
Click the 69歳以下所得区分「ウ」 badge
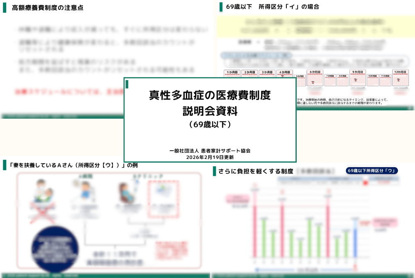point(372,171)
